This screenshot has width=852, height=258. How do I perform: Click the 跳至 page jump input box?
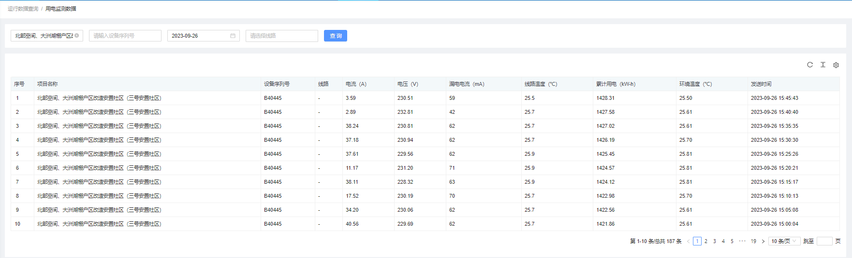point(824,241)
